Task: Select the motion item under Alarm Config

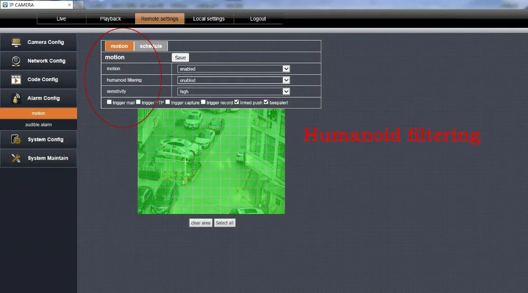Action: coord(39,113)
